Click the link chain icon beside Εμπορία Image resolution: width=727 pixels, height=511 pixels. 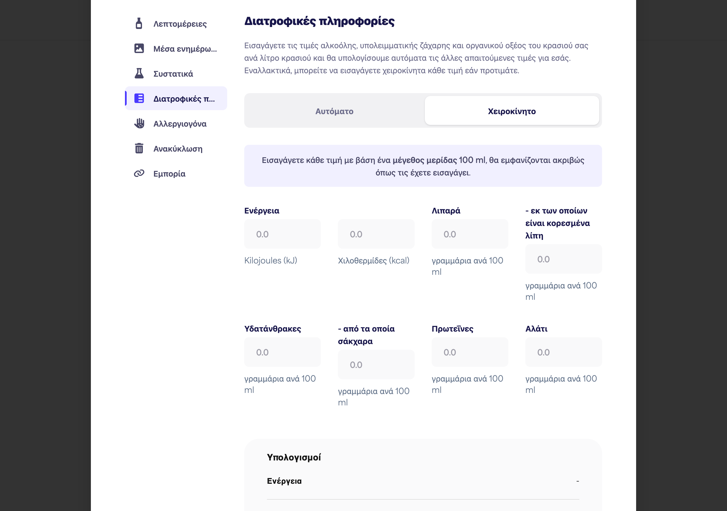click(139, 173)
